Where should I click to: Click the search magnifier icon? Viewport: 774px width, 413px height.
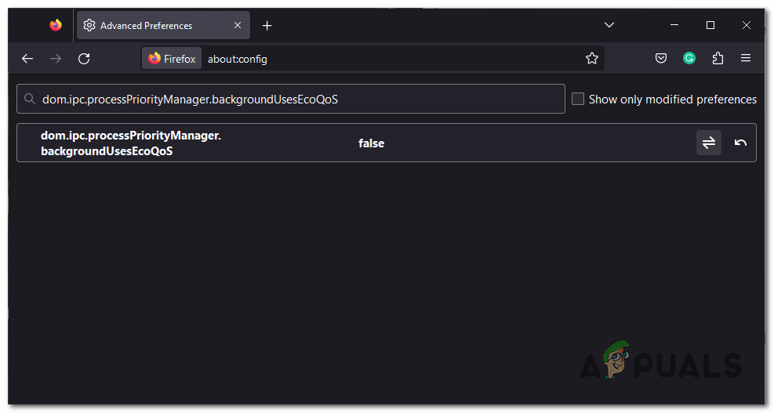coord(30,100)
